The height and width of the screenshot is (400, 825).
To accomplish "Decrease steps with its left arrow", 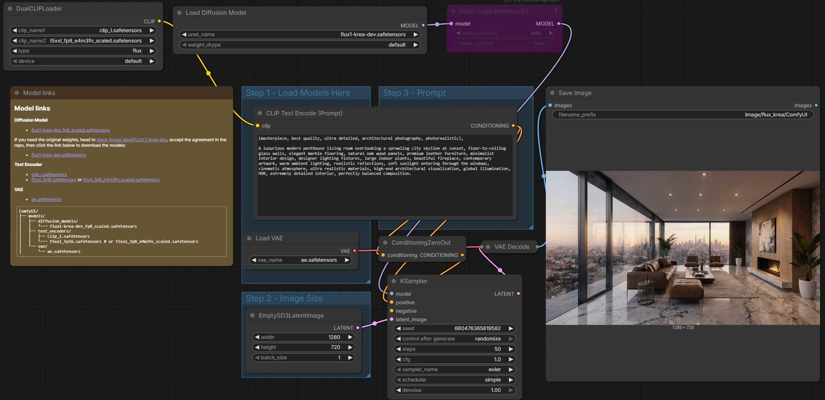I will (x=398, y=349).
